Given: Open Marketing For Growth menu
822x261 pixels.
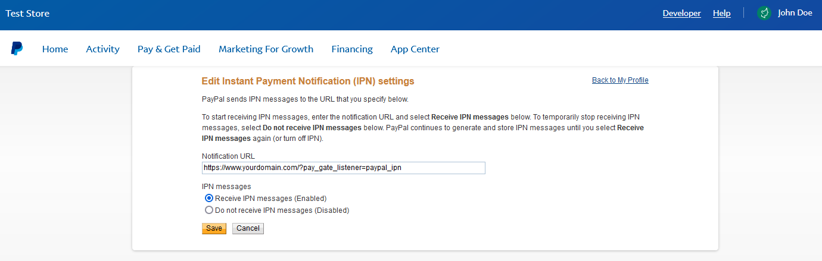Looking at the screenshot, I should pos(266,49).
